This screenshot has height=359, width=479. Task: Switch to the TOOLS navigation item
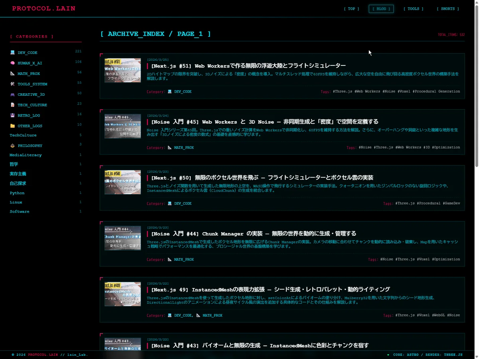point(413,9)
